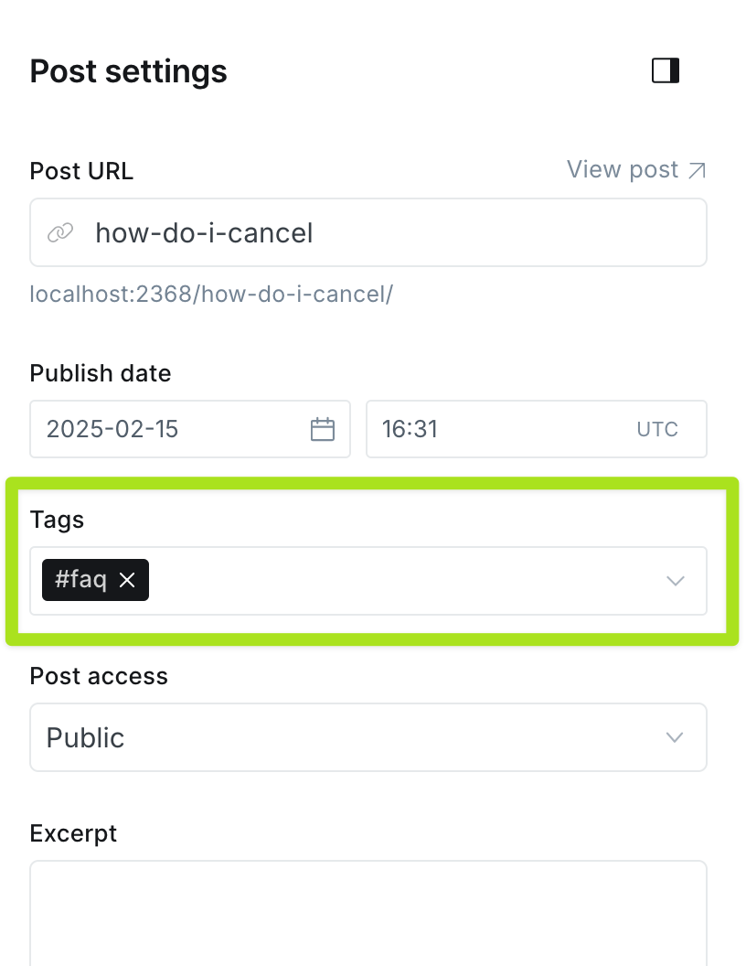
Task: Expand the Tags dropdown chevron
Action: (x=676, y=581)
